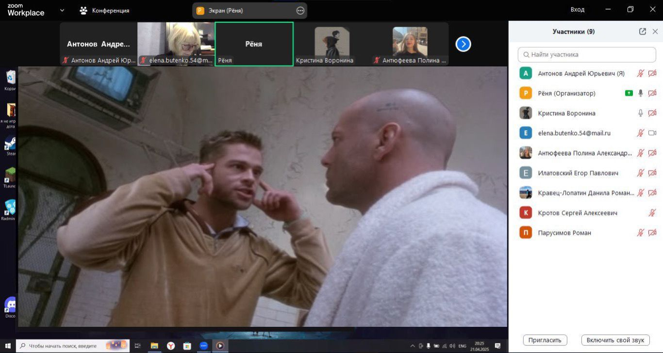Click camera icon for elena.butenko.54@mail.ru
The image size is (663, 353).
(x=652, y=133)
